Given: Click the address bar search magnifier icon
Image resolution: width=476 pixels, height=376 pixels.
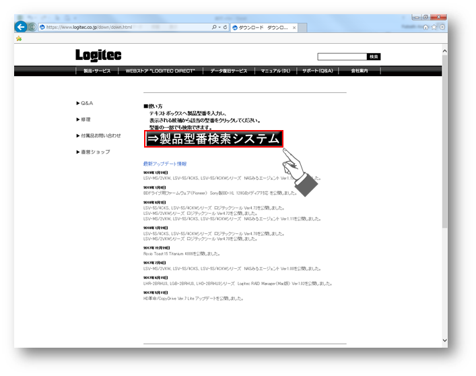Looking at the screenshot, I should click(x=214, y=27).
